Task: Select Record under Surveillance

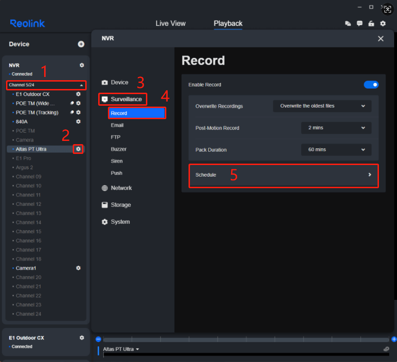Action: click(137, 113)
